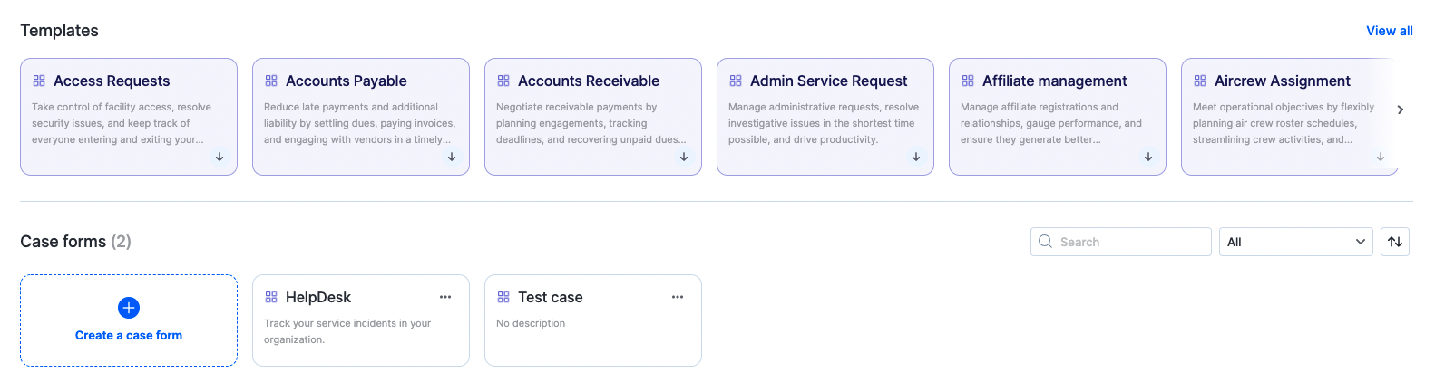The image size is (1435, 382).
Task: Click download arrow on Accounts Payable template
Action: (x=452, y=157)
